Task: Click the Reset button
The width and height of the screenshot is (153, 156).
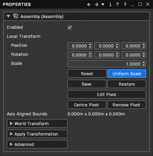Action: (87, 73)
